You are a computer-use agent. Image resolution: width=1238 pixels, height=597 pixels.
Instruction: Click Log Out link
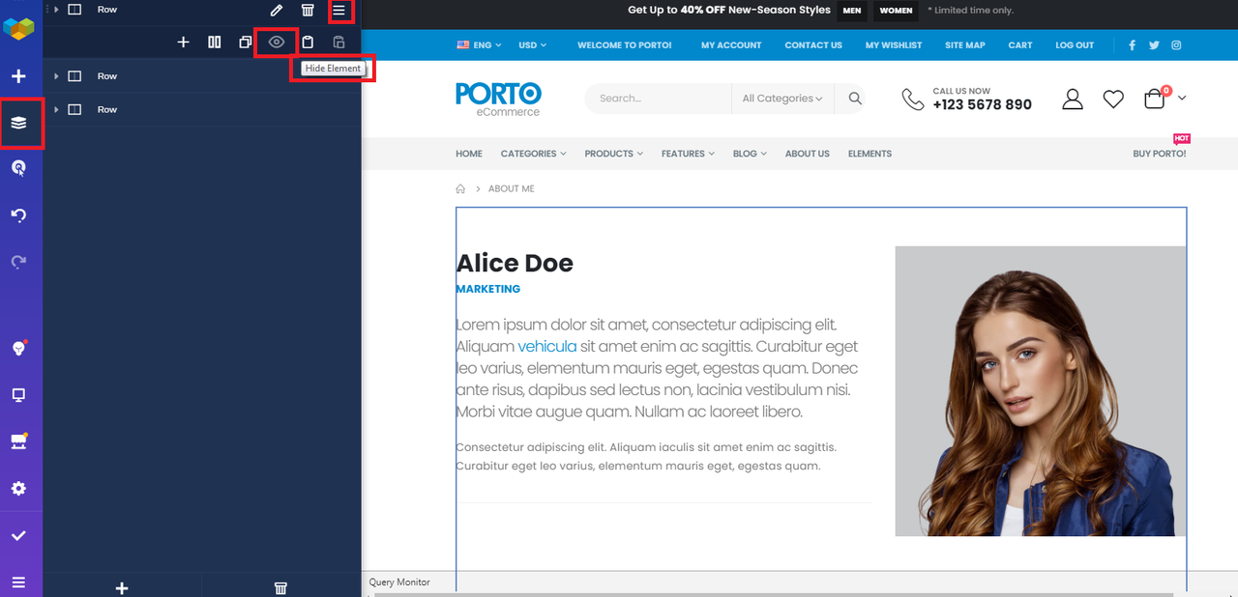[x=1075, y=45]
